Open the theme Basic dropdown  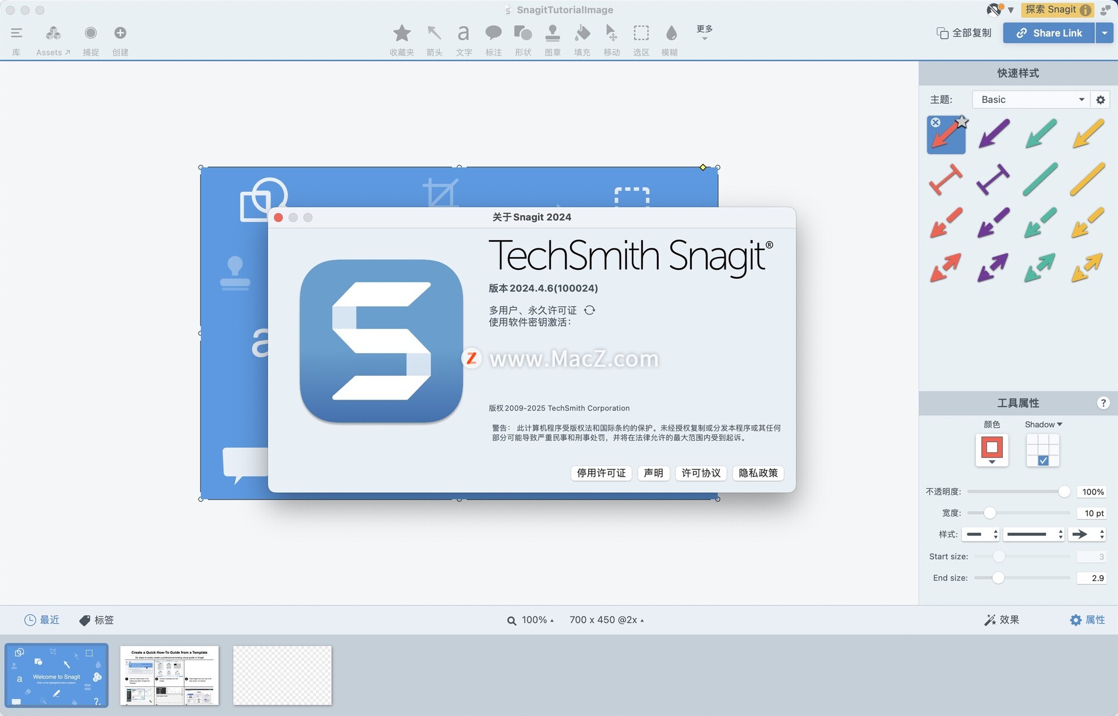pos(1031,99)
